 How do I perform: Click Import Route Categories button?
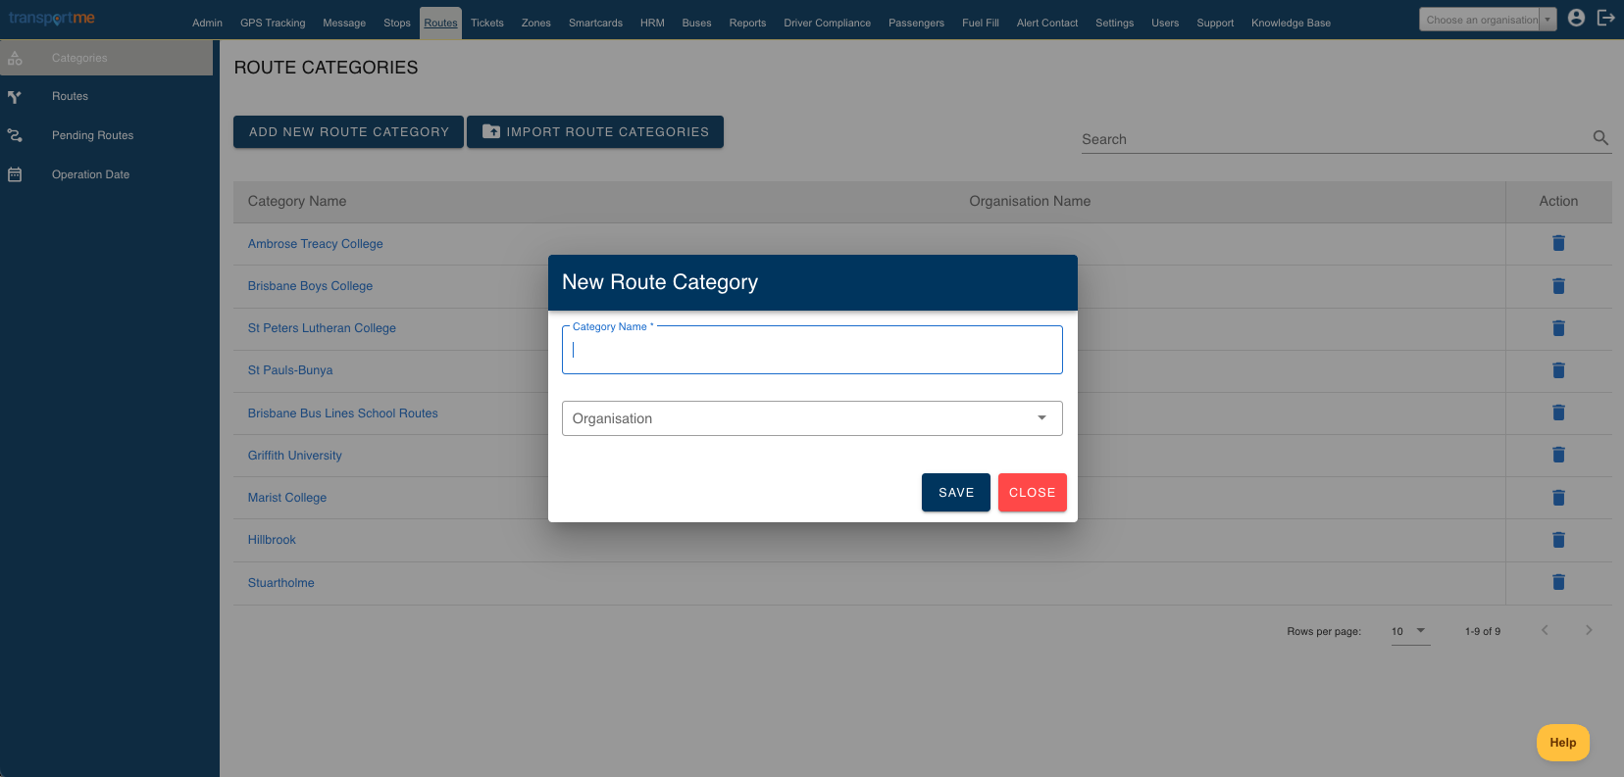click(x=595, y=132)
